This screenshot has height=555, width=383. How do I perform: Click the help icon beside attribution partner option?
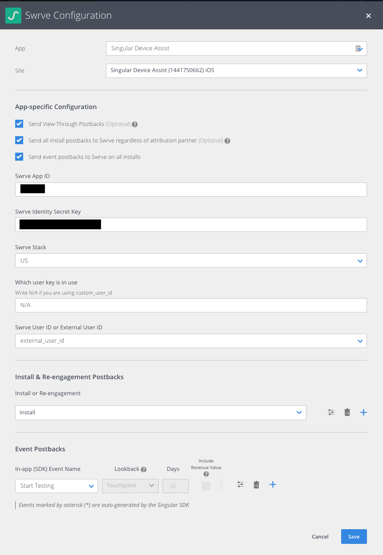pos(227,141)
